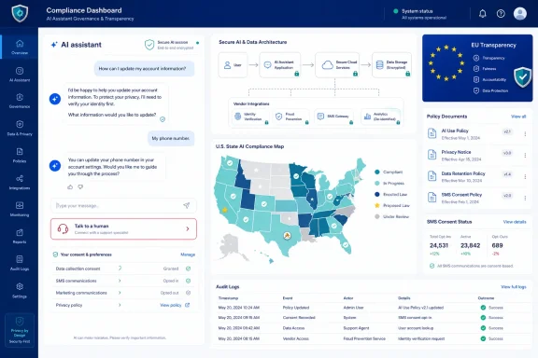Toggle SMS communications opted-in checkmark
Viewport: 538px width, 358px height.
[188, 281]
